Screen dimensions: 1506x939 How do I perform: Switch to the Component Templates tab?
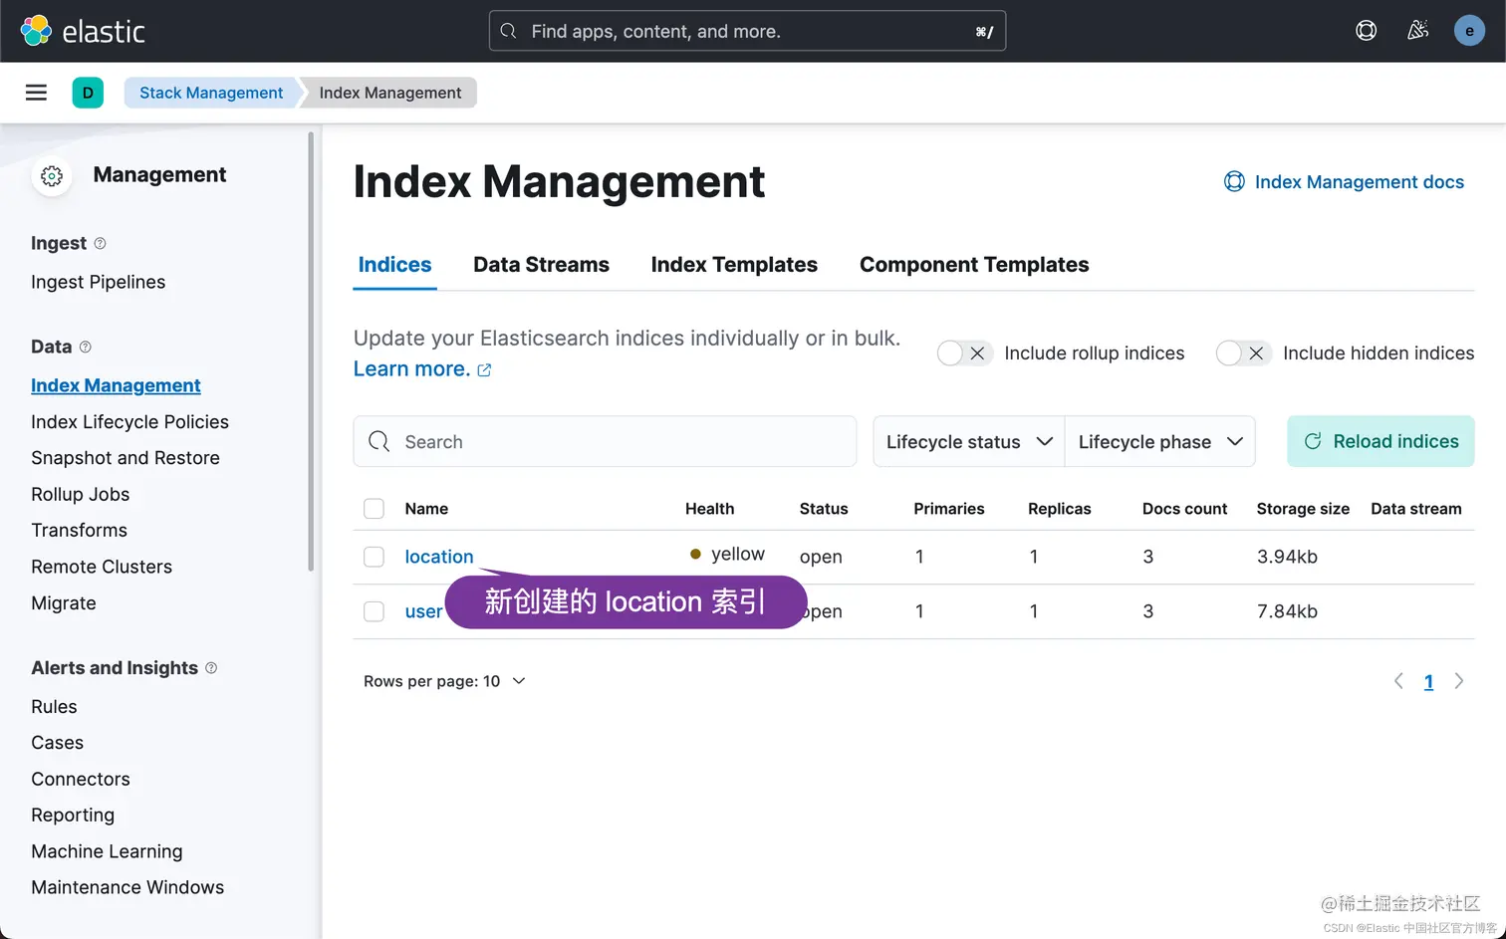tap(974, 265)
